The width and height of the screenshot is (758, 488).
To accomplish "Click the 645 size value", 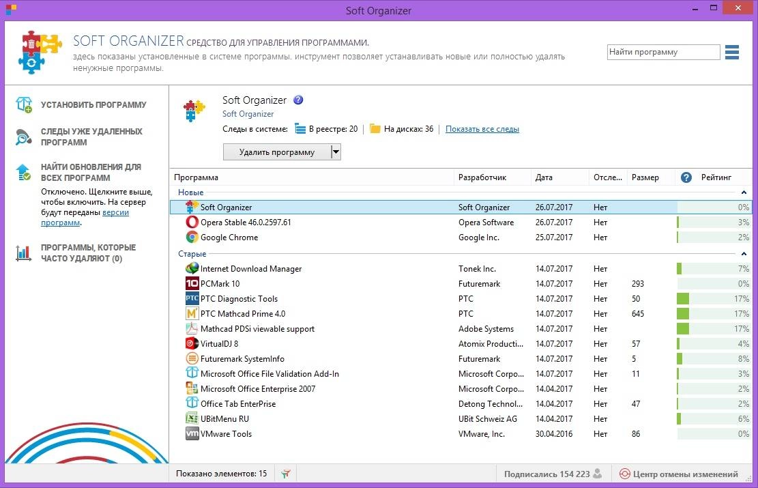I will (638, 314).
